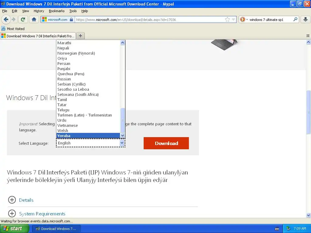Image resolution: width=311 pixels, height=233 pixels.
Task: Choose Nepali in the language list
Action: pos(88,48)
